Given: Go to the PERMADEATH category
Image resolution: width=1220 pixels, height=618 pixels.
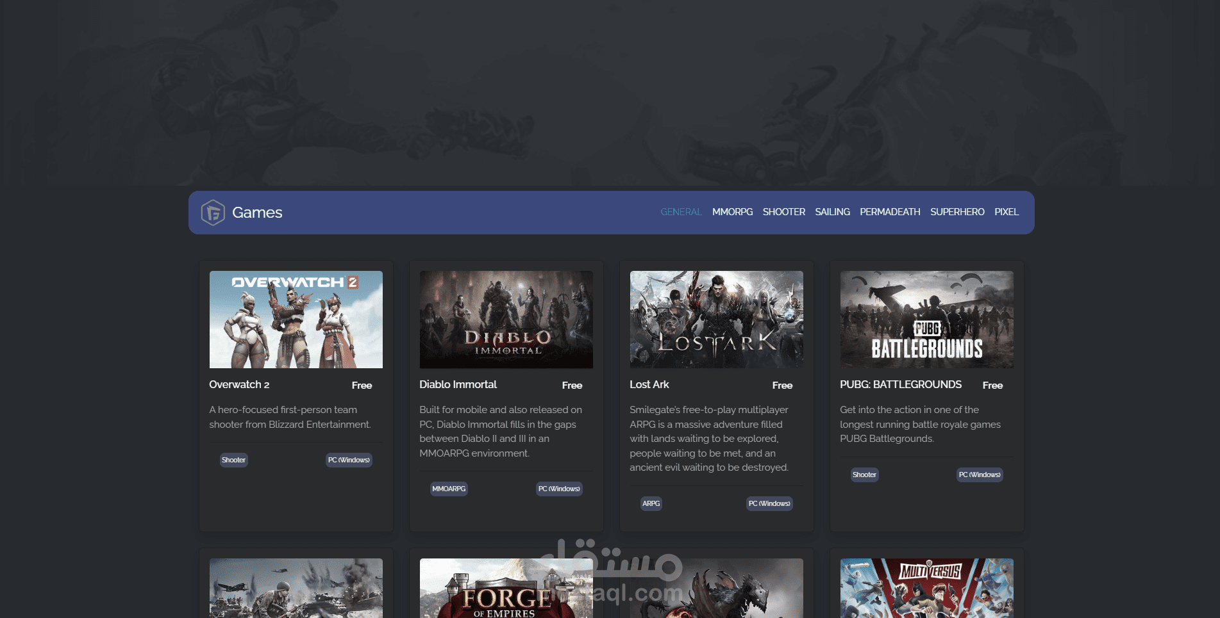Looking at the screenshot, I should 890,212.
